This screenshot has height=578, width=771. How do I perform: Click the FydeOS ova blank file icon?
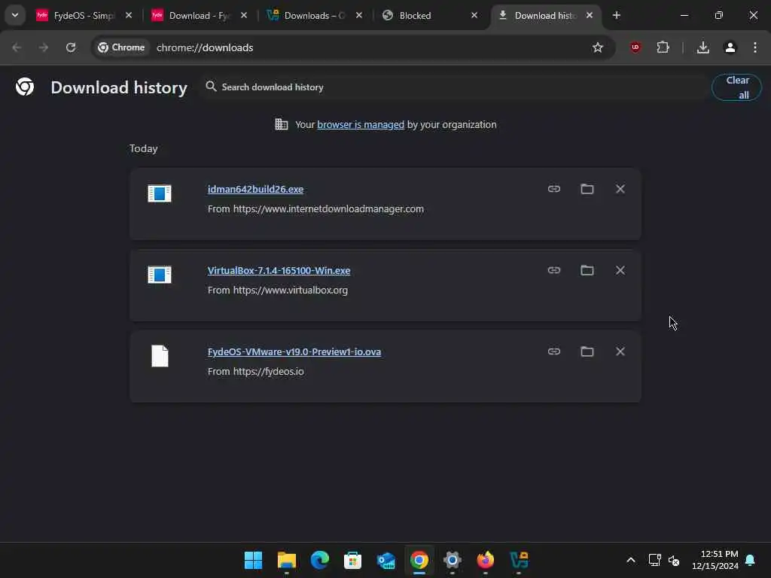click(x=160, y=356)
